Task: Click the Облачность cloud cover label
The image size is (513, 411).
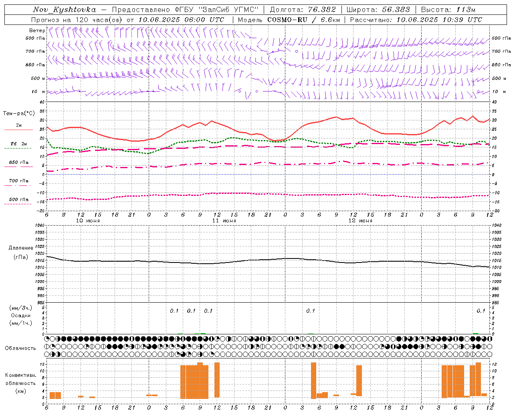Action: 20,348
